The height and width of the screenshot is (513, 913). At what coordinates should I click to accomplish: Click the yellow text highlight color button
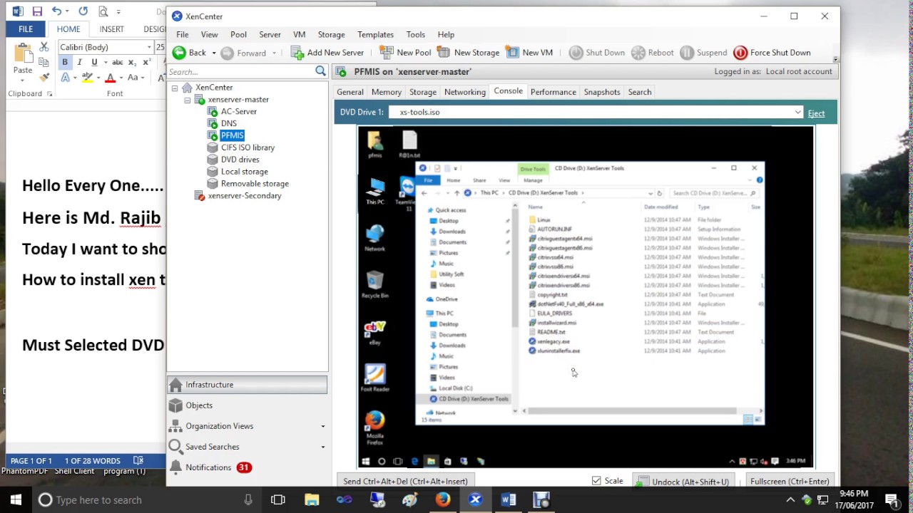pyautogui.click(x=88, y=78)
